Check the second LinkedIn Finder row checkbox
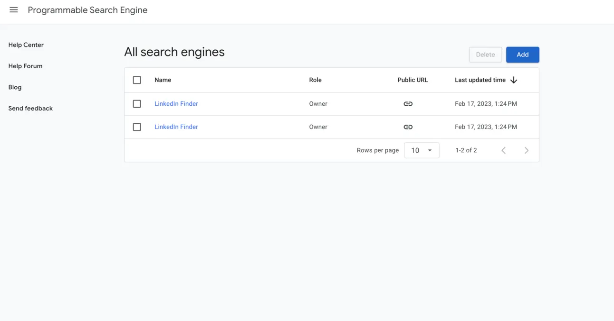Viewport: 614px width, 321px height. 137,127
